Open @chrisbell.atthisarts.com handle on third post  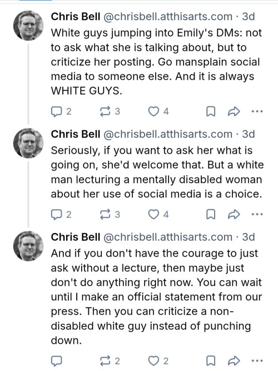(x=168, y=237)
